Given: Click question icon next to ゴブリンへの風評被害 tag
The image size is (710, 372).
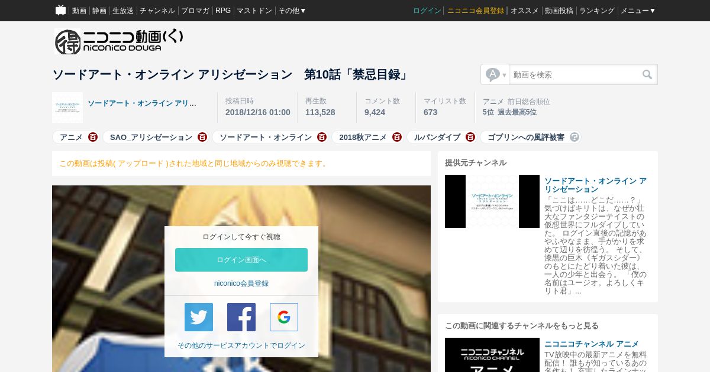Looking at the screenshot, I should [x=575, y=137].
